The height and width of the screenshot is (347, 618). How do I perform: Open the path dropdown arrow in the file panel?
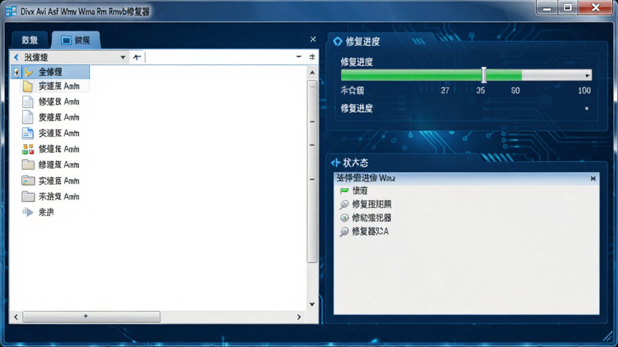tap(123, 57)
